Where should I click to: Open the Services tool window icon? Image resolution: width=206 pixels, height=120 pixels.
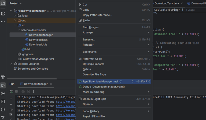(x=3, y=93)
